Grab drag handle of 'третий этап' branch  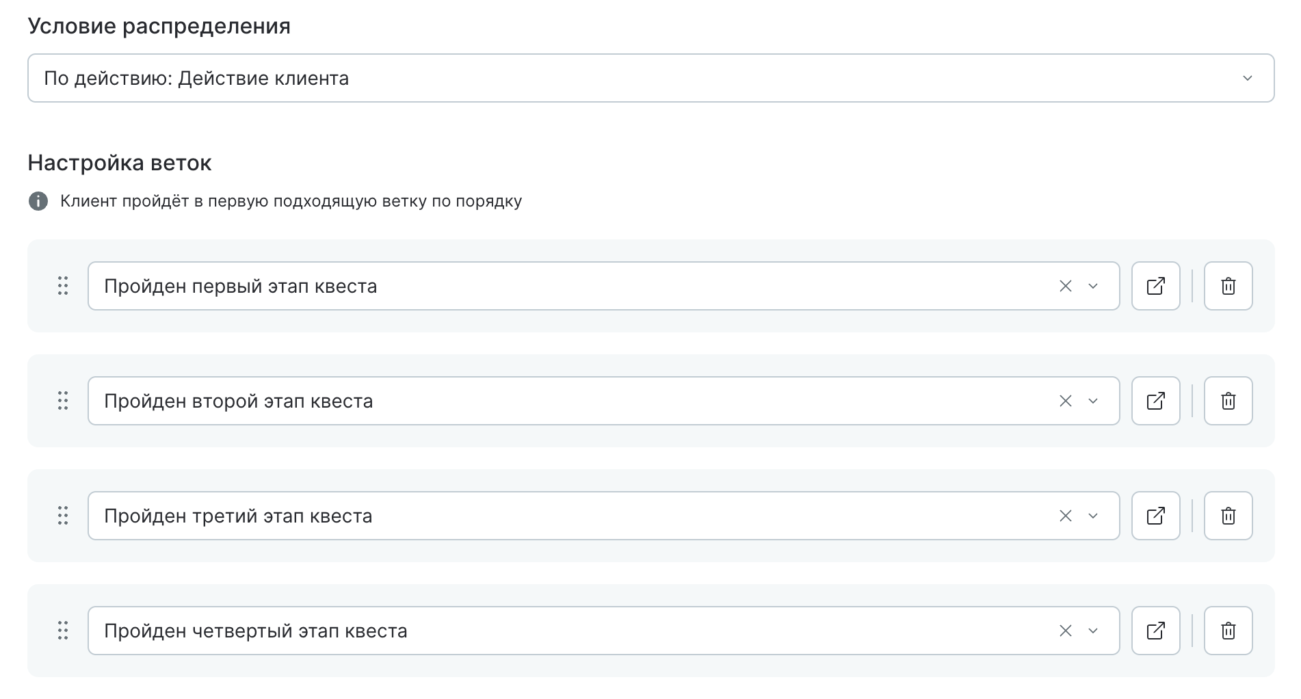63,516
